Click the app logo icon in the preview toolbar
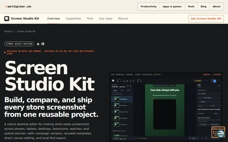Image resolution: width=228 pixels, height=142 pixels. point(113,81)
